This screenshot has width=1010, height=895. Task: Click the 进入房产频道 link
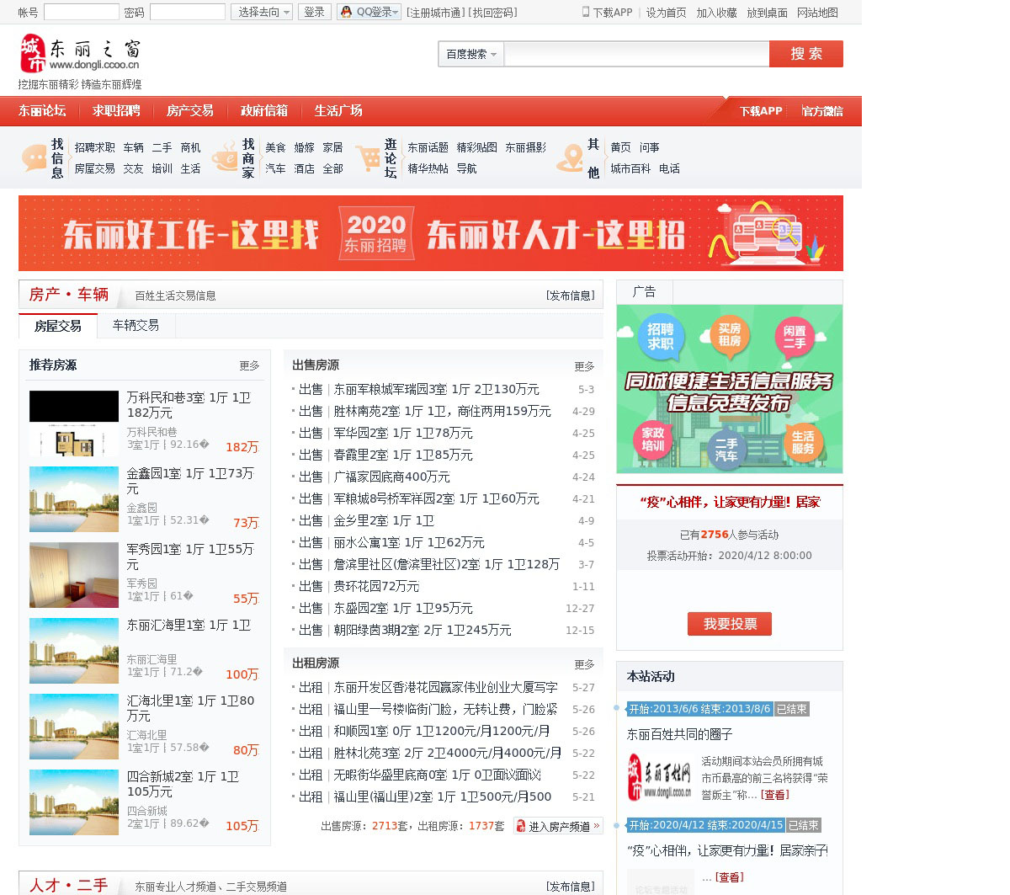pos(559,827)
